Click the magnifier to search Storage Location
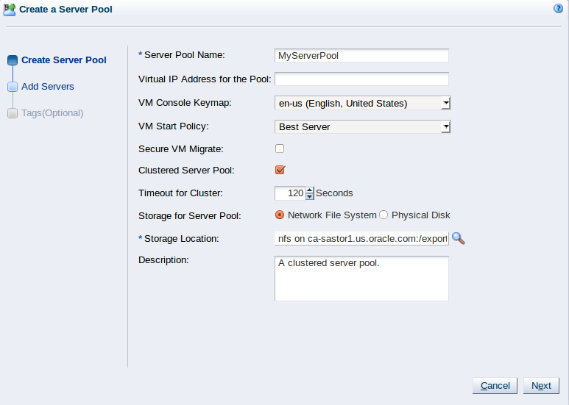The height and width of the screenshot is (405, 569). coord(459,238)
